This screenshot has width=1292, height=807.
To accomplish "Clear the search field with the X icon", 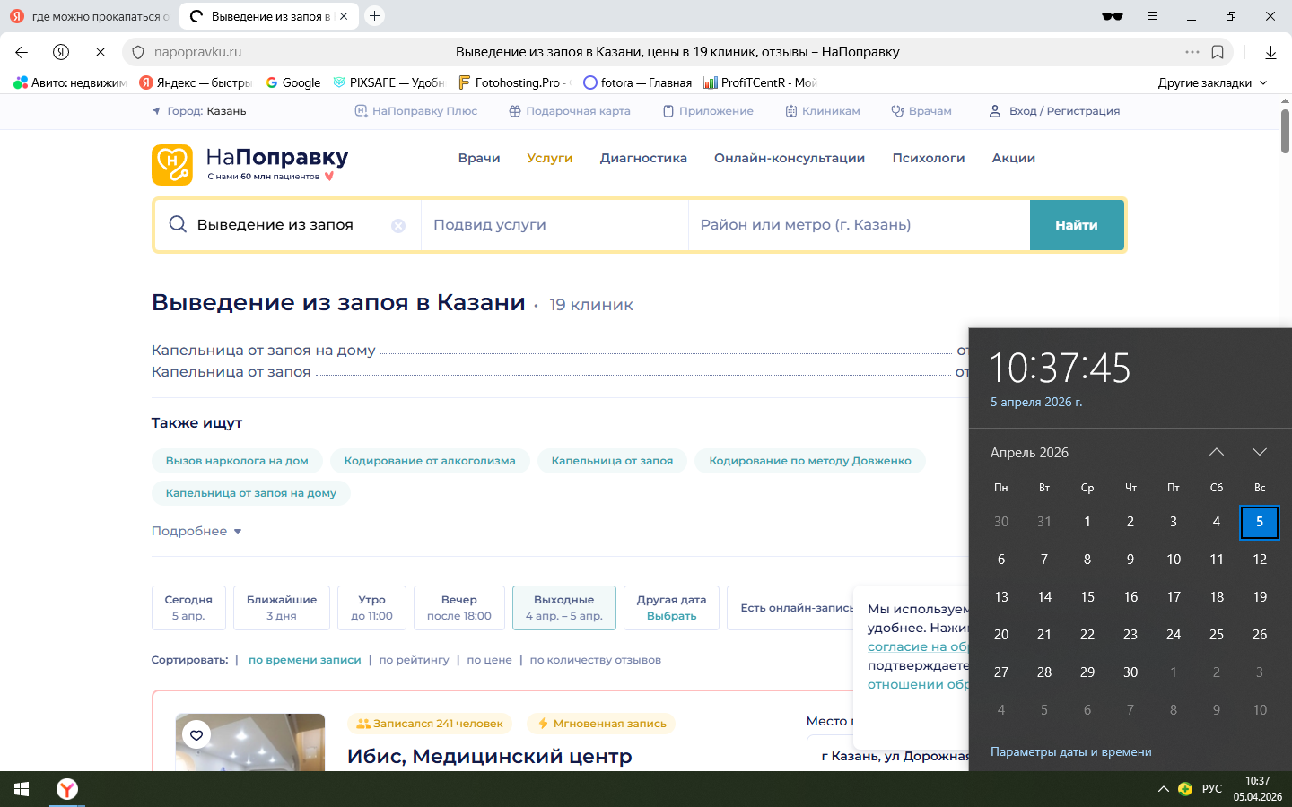I will 398,226.
